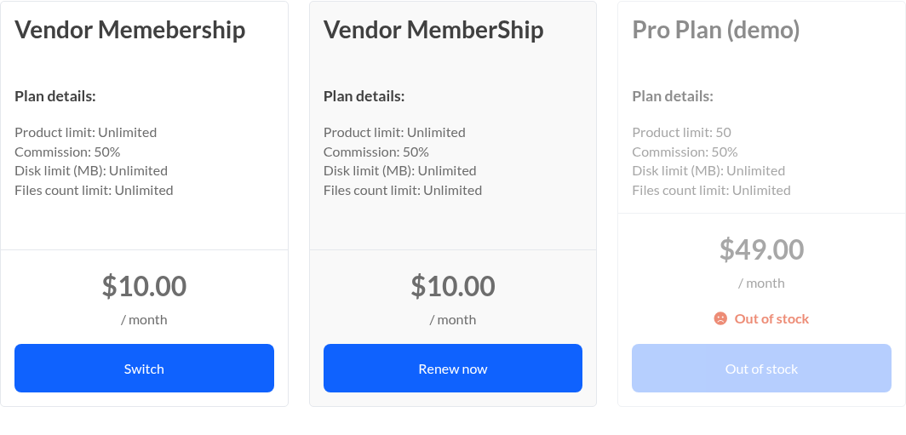Click Files count limit in middle card
Viewport: 906px width, 435px height.
tap(403, 190)
